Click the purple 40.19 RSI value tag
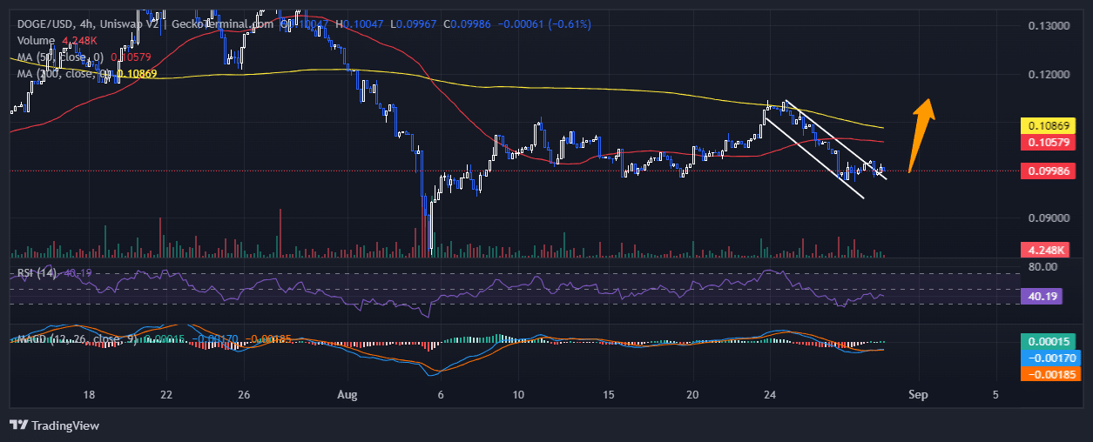 click(x=1042, y=296)
